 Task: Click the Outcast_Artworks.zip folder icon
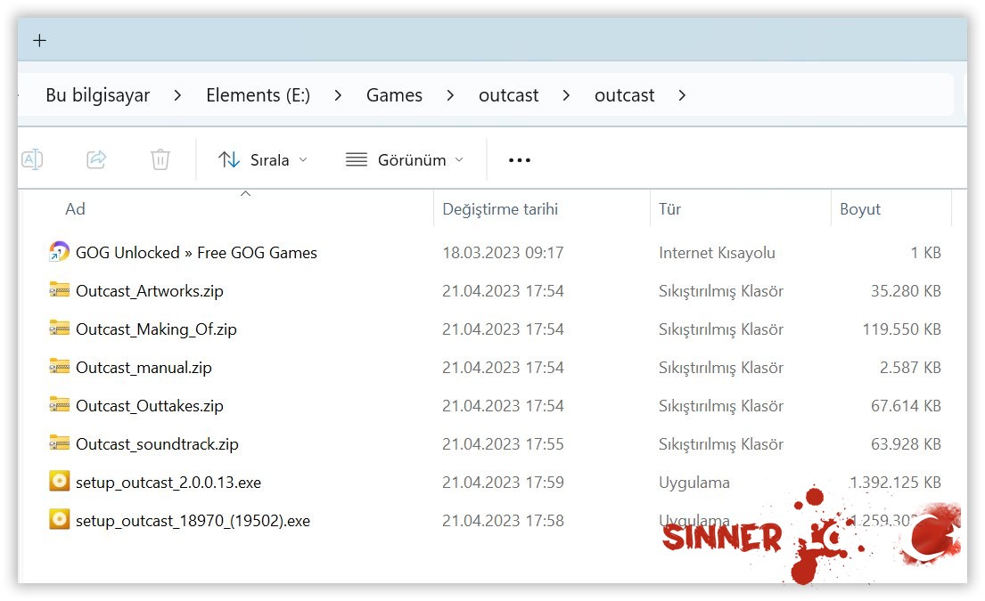click(x=59, y=290)
